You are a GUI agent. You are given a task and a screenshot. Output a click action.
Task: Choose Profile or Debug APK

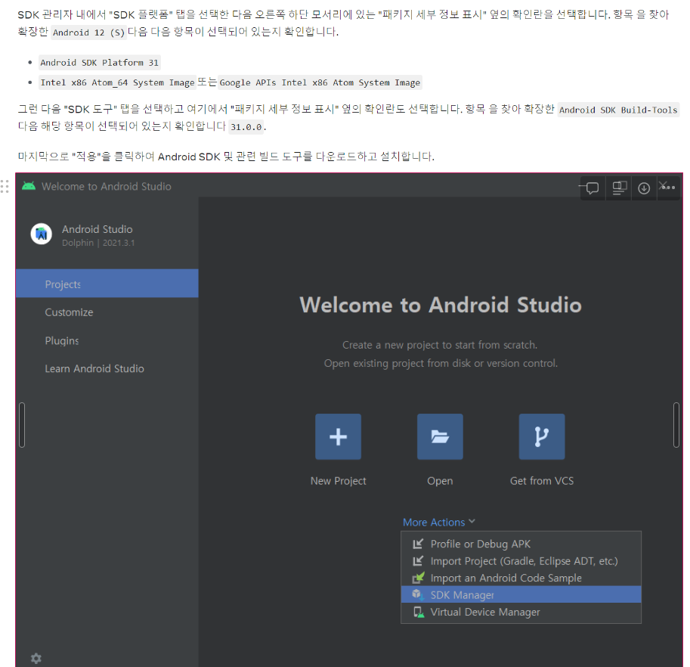click(x=521, y=544)
